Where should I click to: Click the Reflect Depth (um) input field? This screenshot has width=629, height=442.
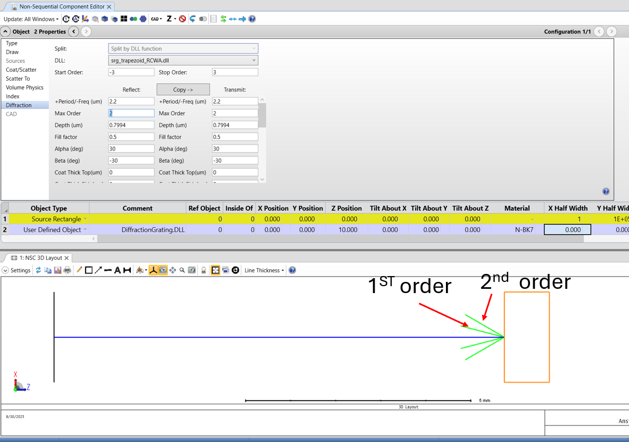point(131,125)
